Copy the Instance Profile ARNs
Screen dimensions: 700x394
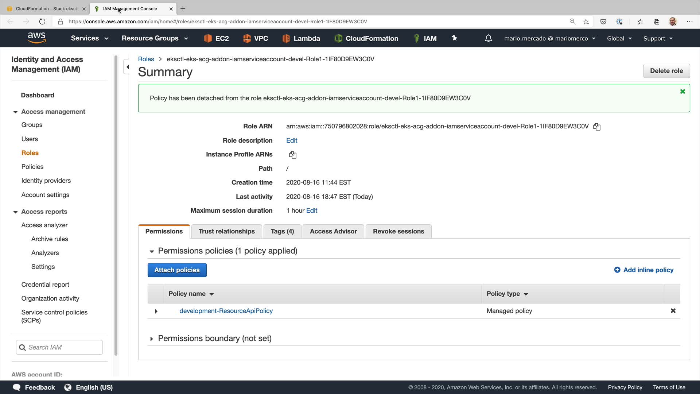click(x=292, y=155)
